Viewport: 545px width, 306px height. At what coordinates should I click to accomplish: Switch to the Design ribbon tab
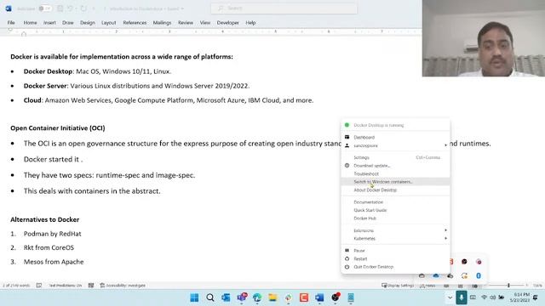click(88, 23)
